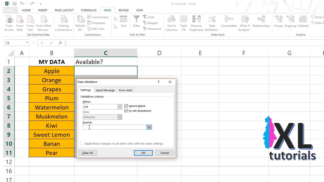
Task: Open the Connections command
Action: click(98, 17)
